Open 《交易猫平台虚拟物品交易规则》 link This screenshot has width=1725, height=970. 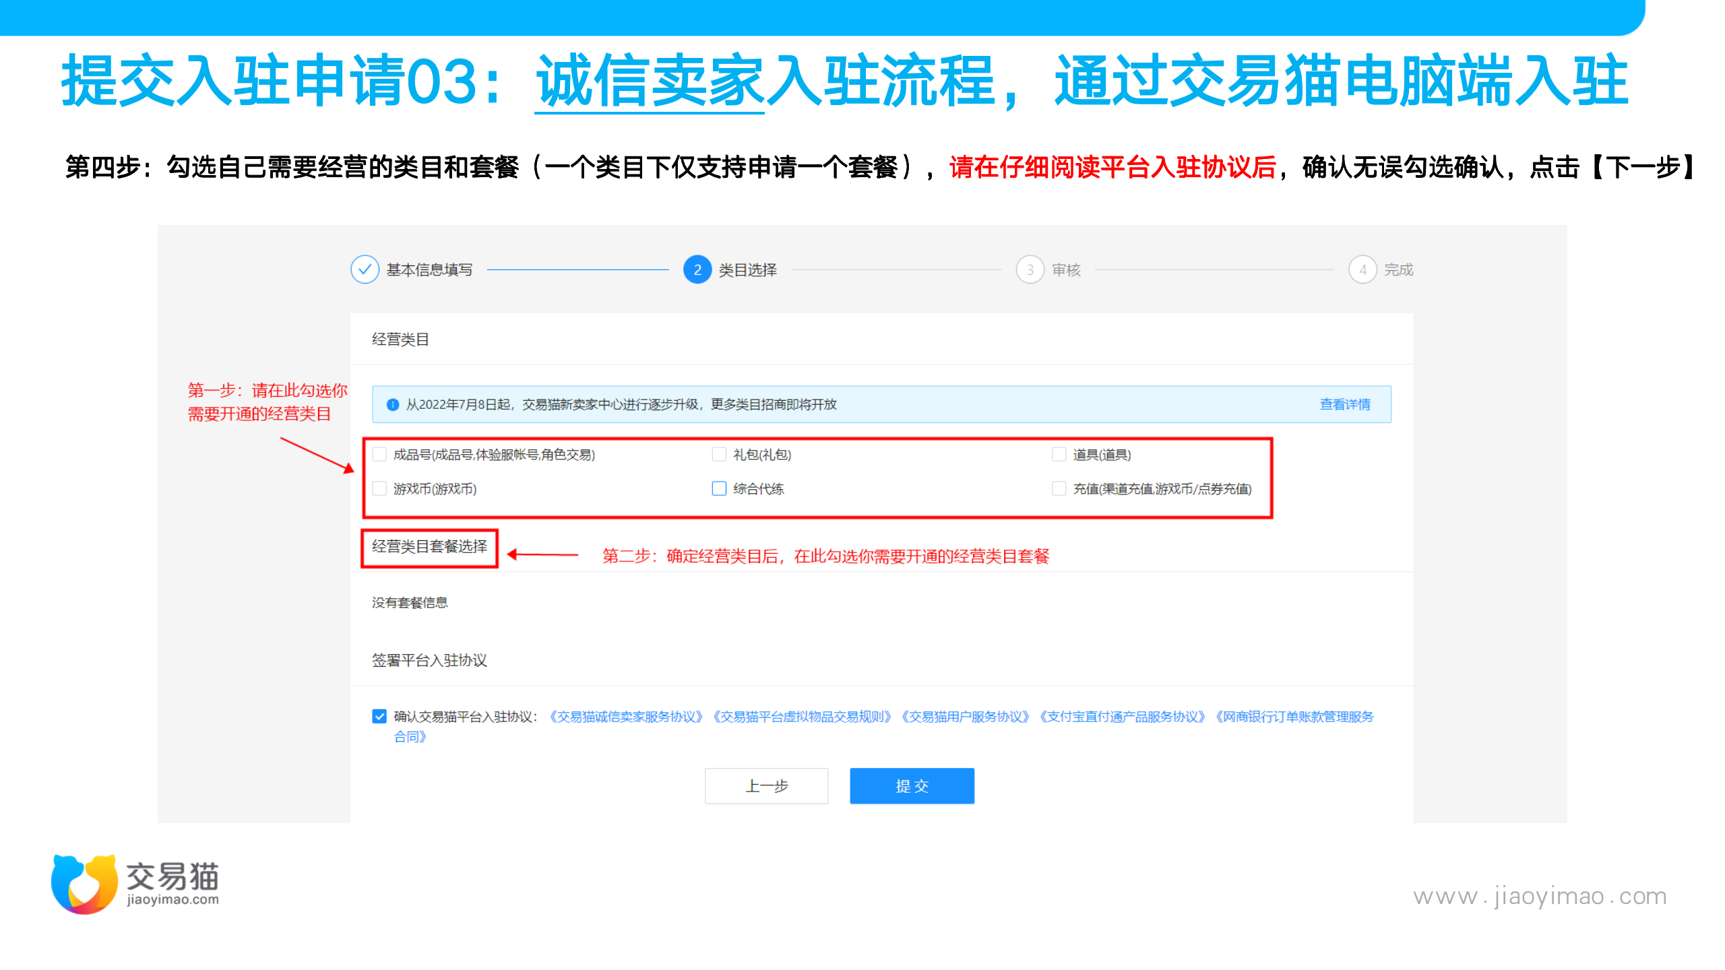point(802,717)
